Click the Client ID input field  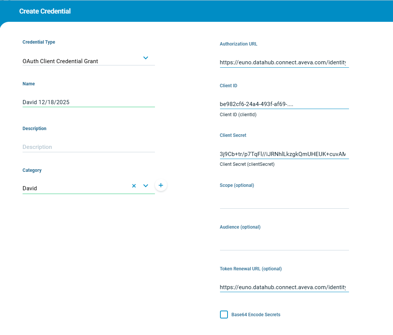(x=284, y=104)
